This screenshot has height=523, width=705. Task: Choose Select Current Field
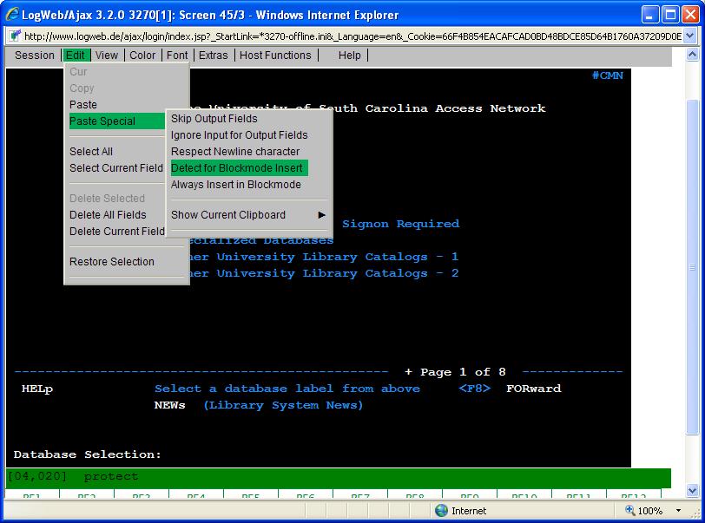pyautogui.click(x=116, y=168)
